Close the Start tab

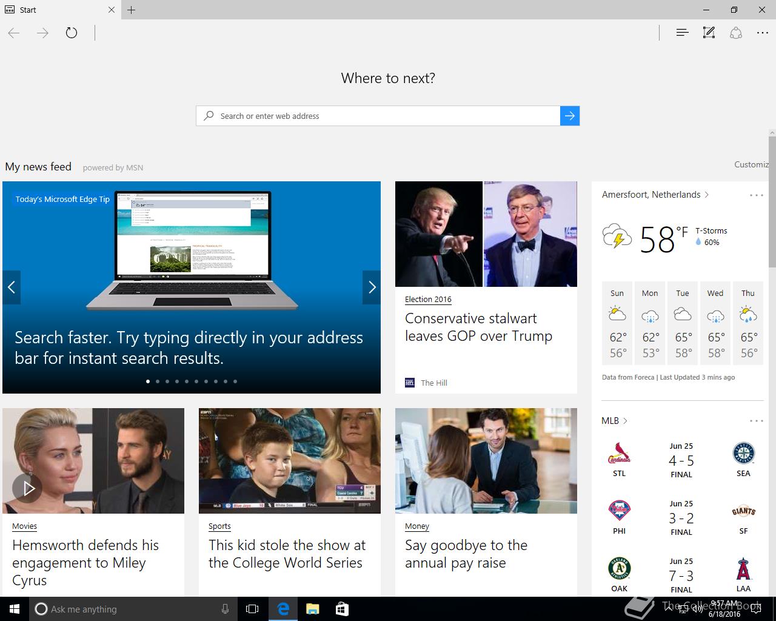click(112, 10)
